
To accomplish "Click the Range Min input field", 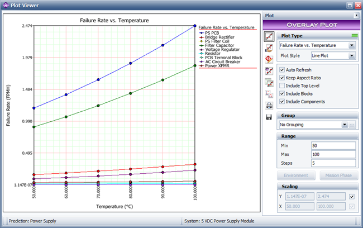I will click(333, 145).
